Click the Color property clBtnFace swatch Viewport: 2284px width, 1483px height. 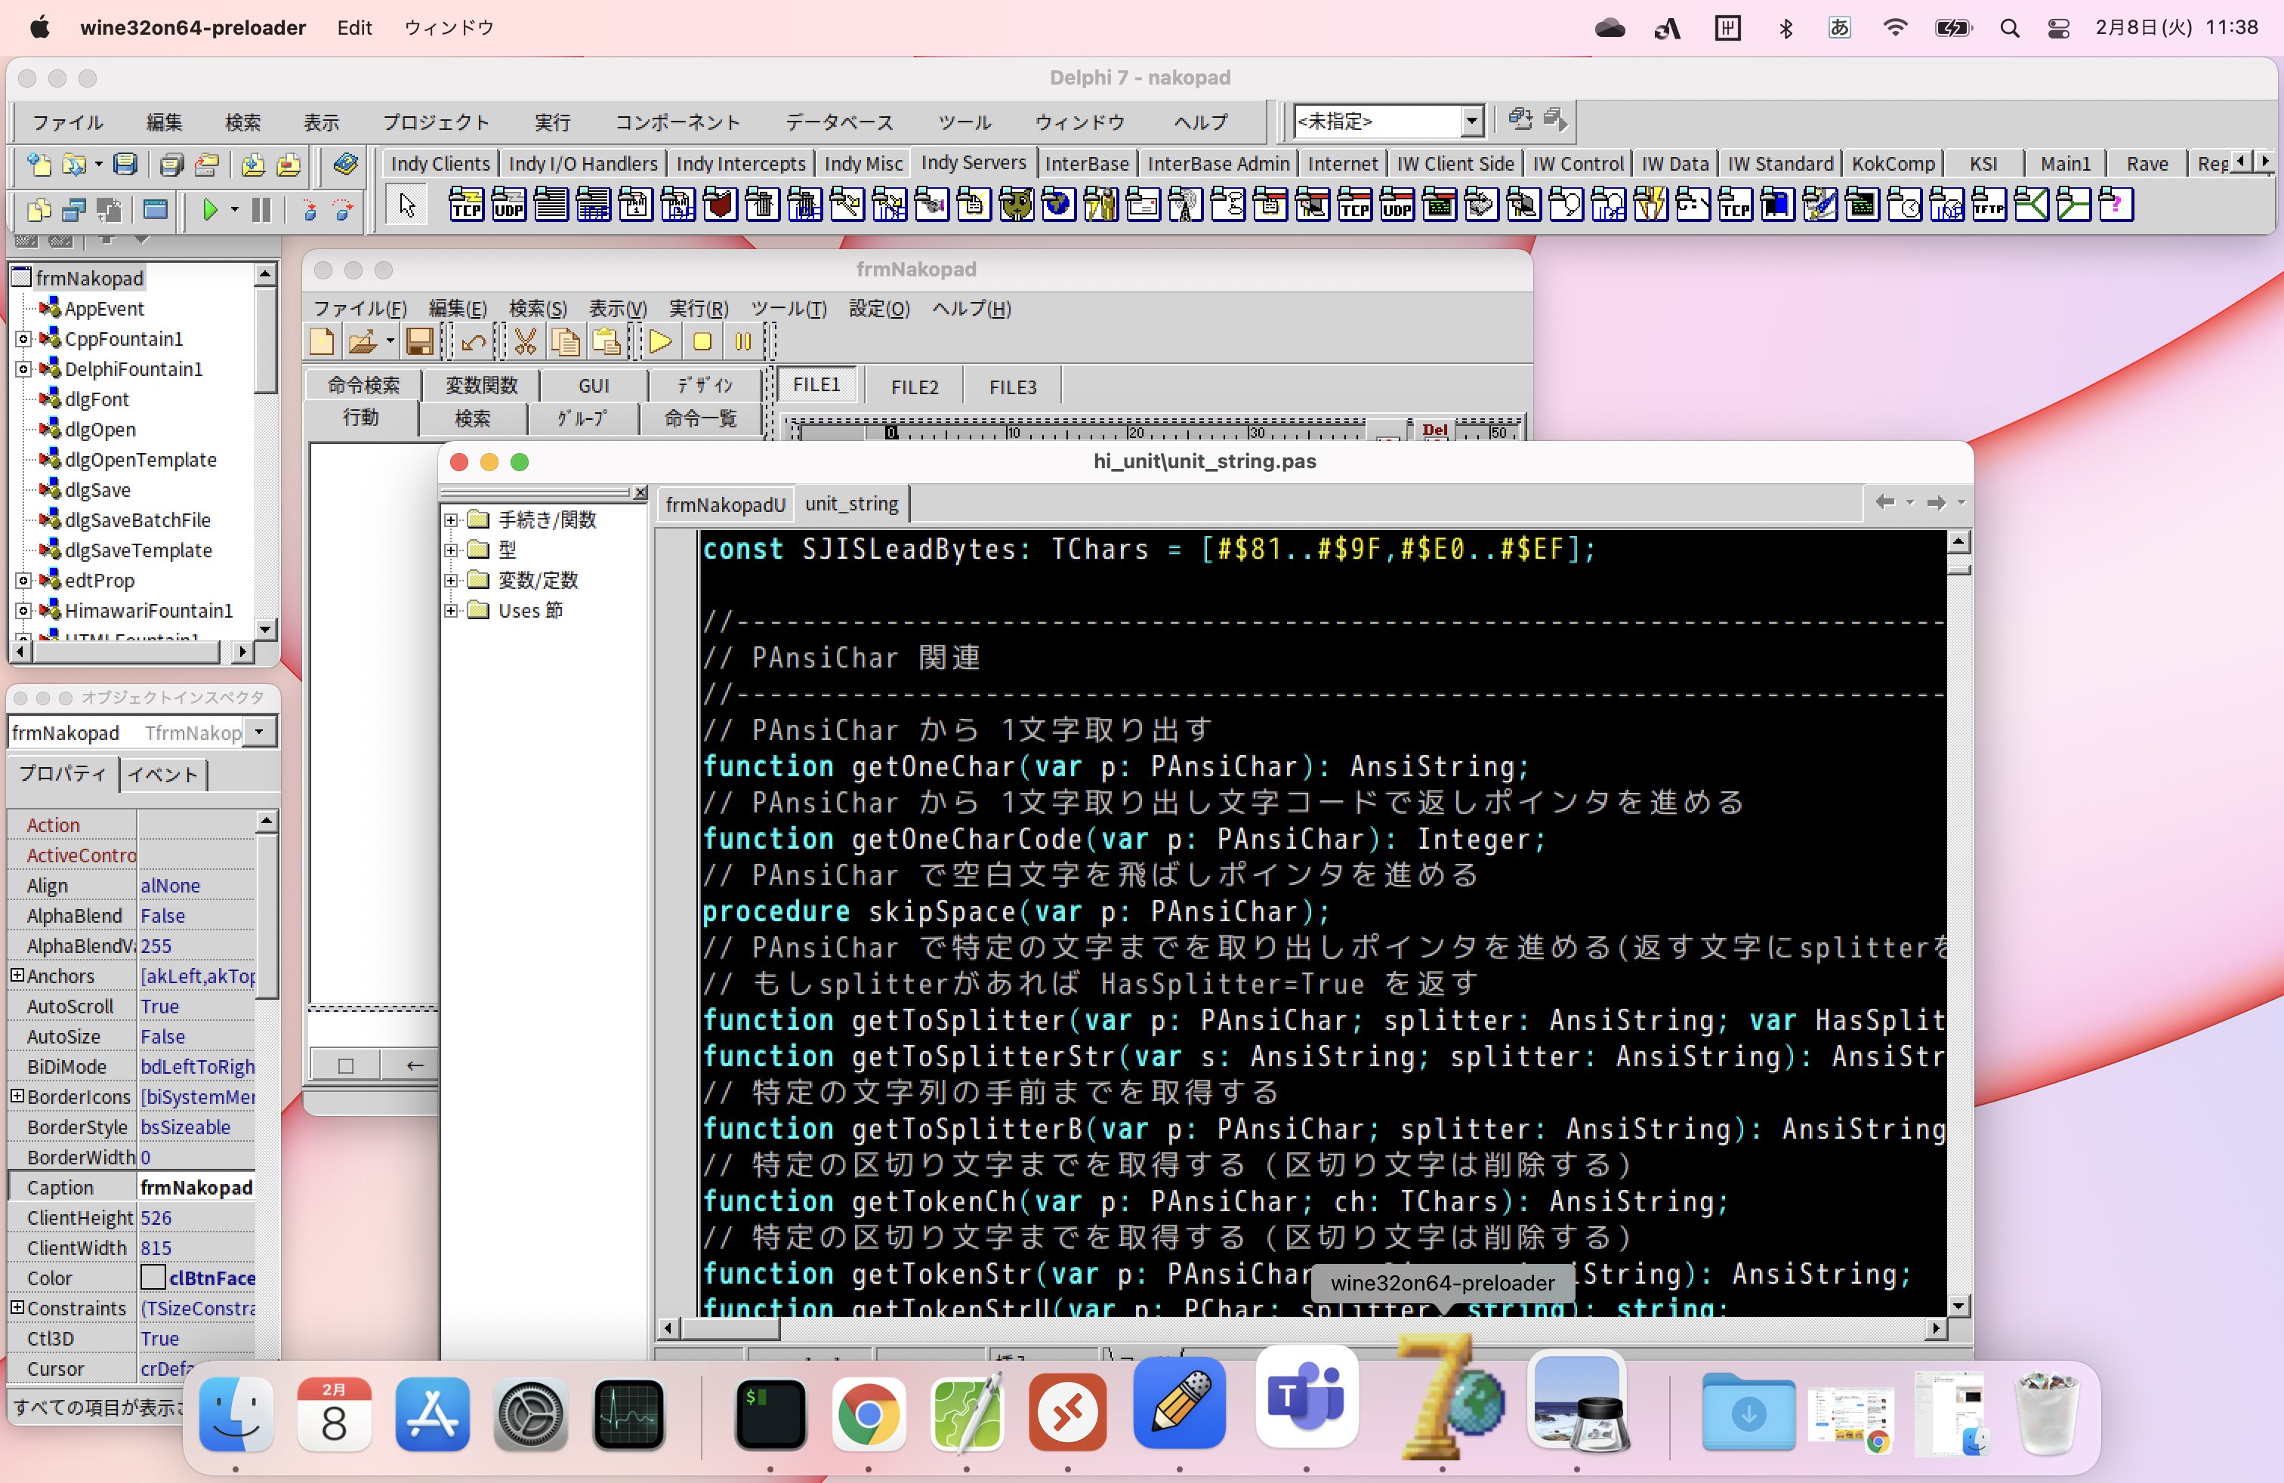153,1278
